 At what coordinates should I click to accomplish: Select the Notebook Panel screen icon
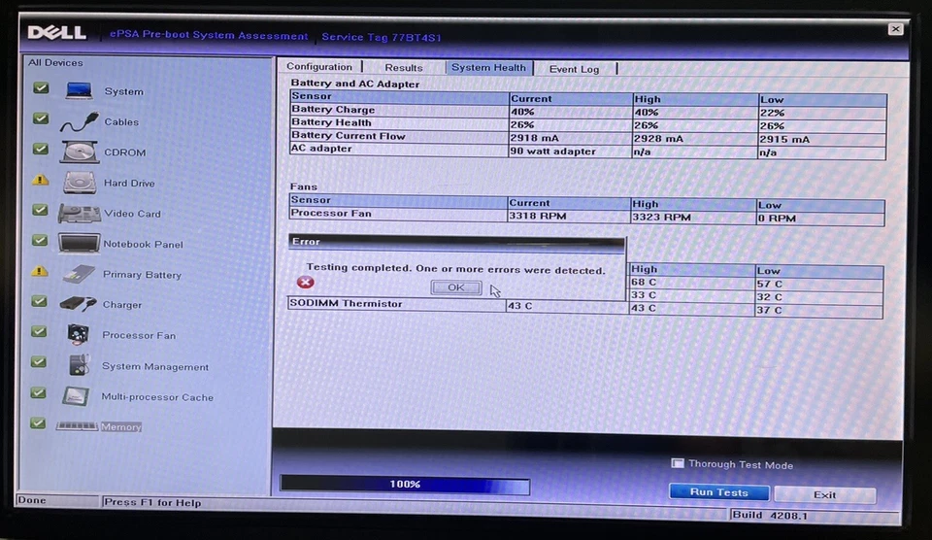[x=79, y=243]
